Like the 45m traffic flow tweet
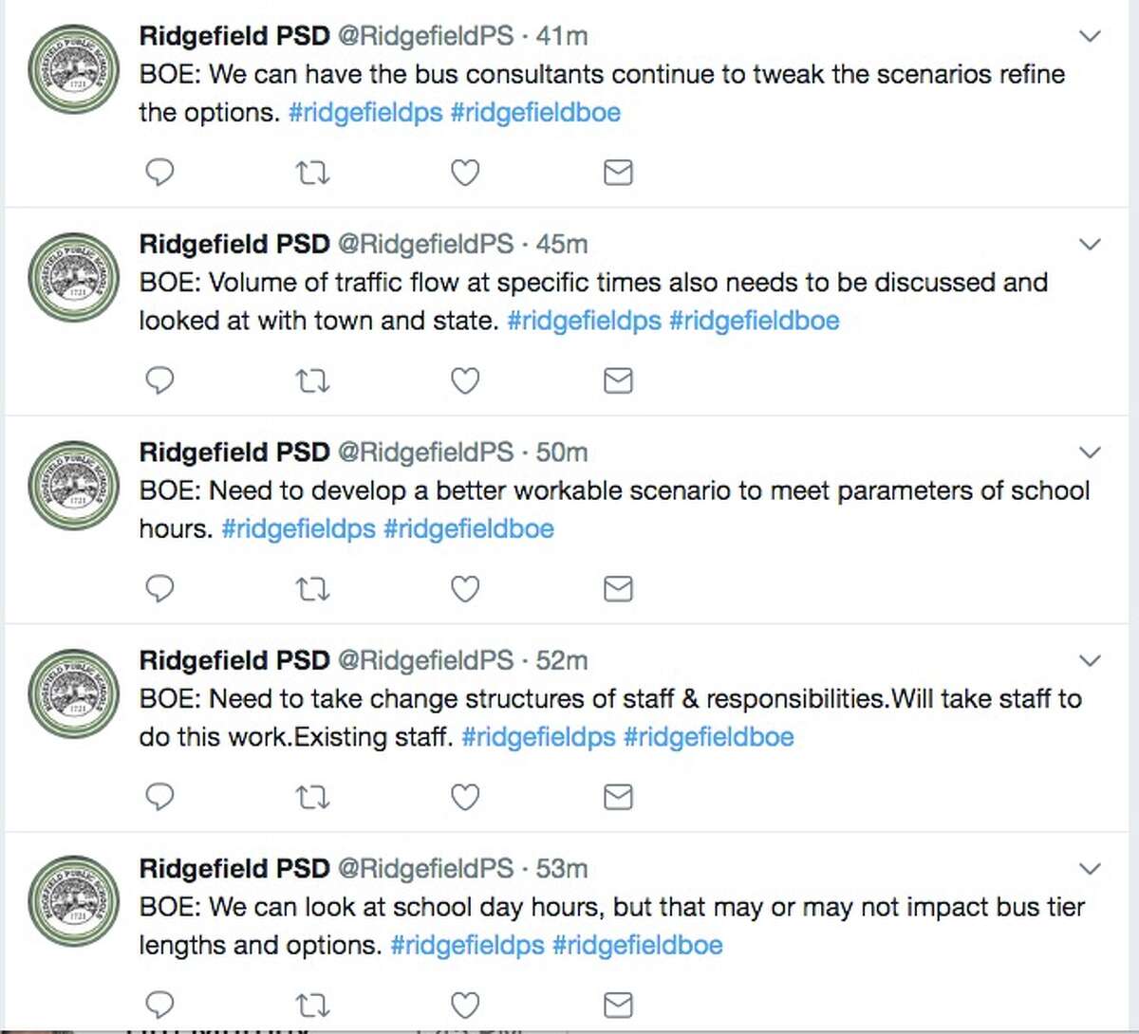 [x=465, y=381]
